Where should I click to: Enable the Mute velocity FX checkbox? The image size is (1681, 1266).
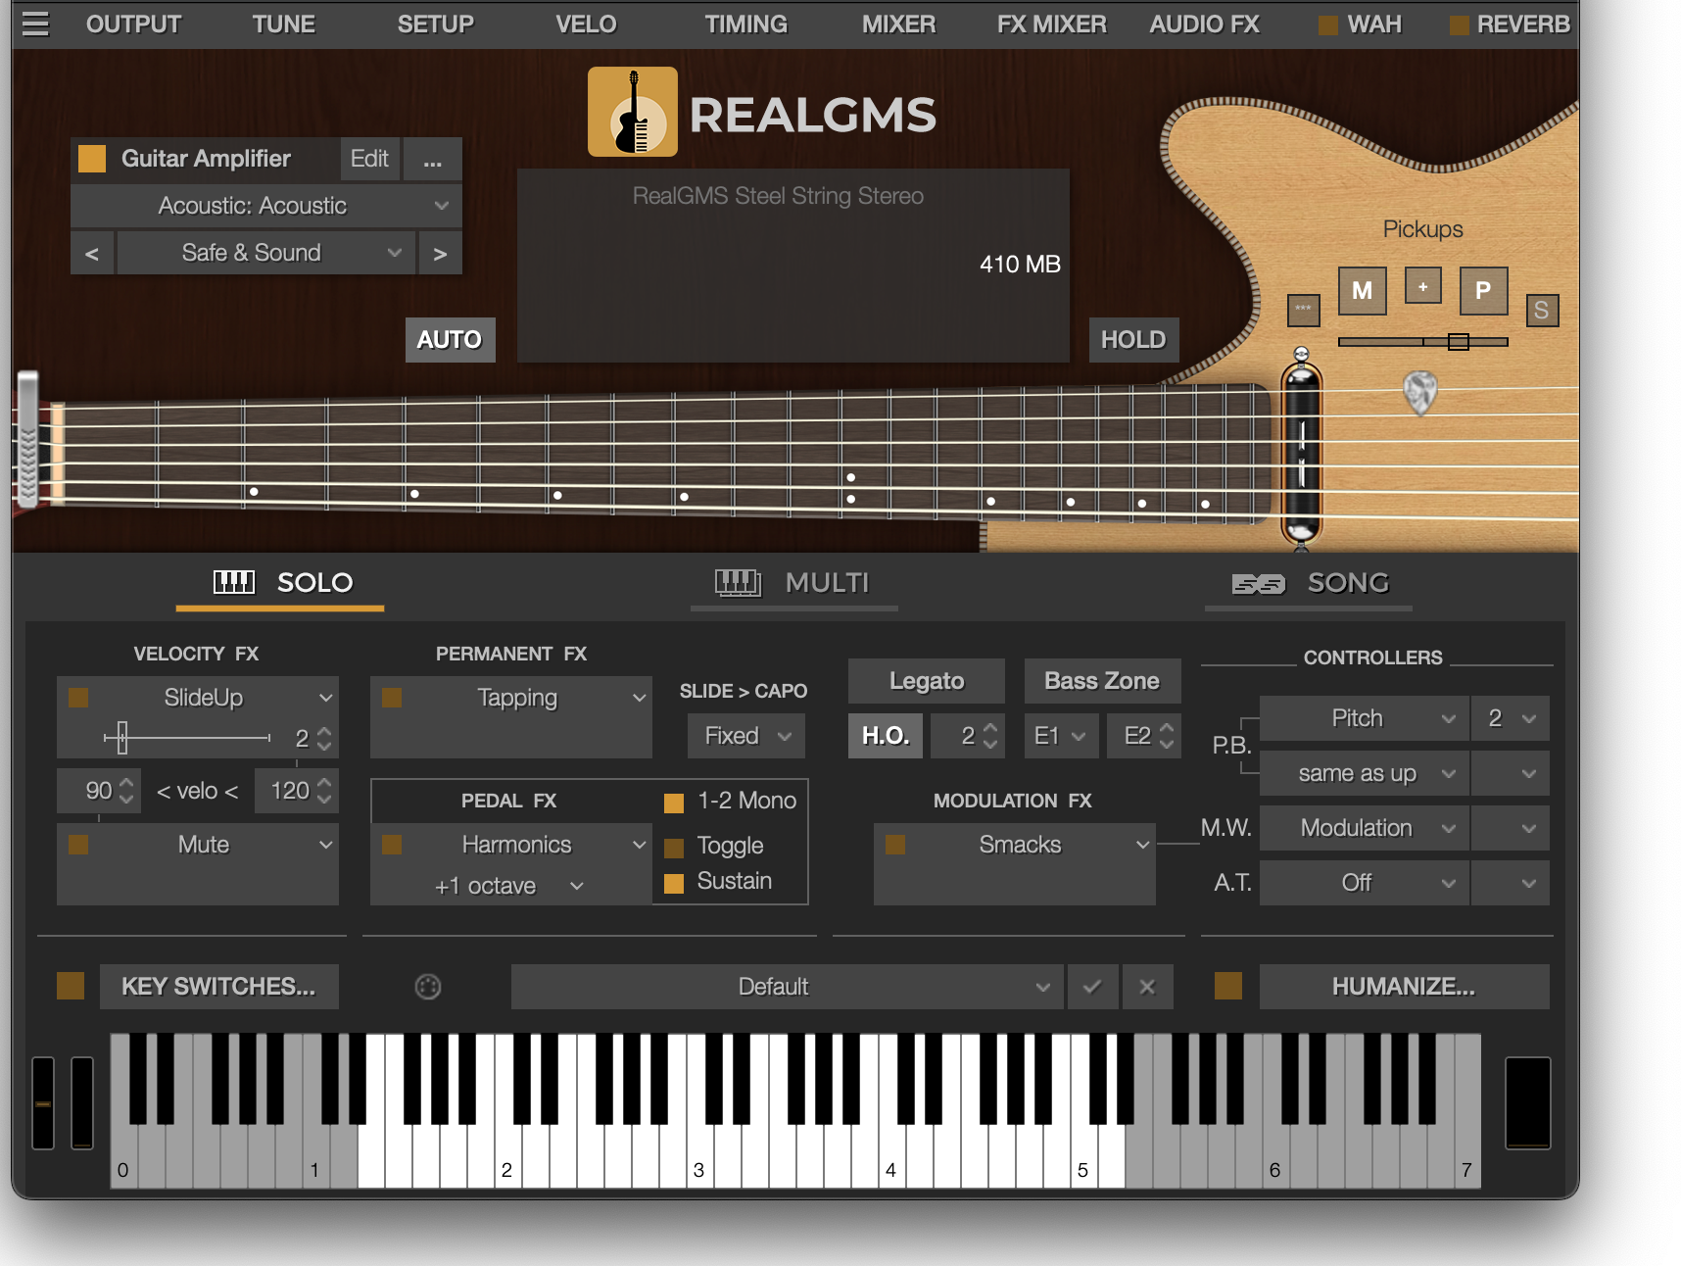pos(78,845)
